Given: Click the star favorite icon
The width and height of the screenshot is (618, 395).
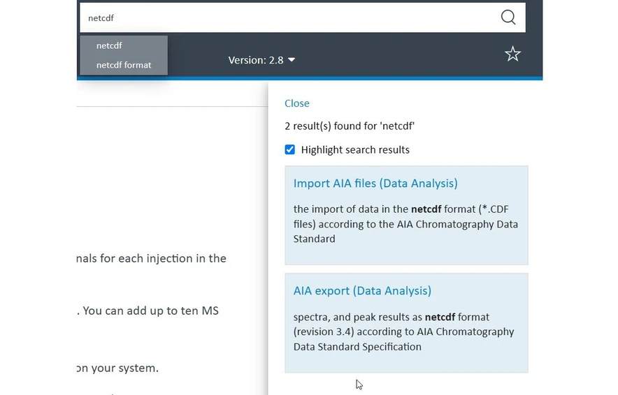Looking at the screenshot, I should click(512, 54).
